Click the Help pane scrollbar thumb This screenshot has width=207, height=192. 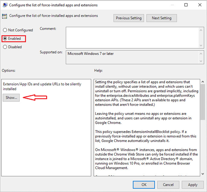[x=203, y=102]
